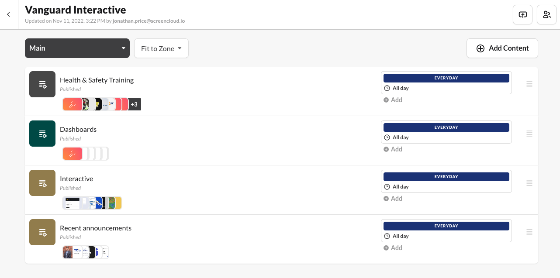
Task: Add a schedule to Health & Safety Training
Action: [393, 100]
